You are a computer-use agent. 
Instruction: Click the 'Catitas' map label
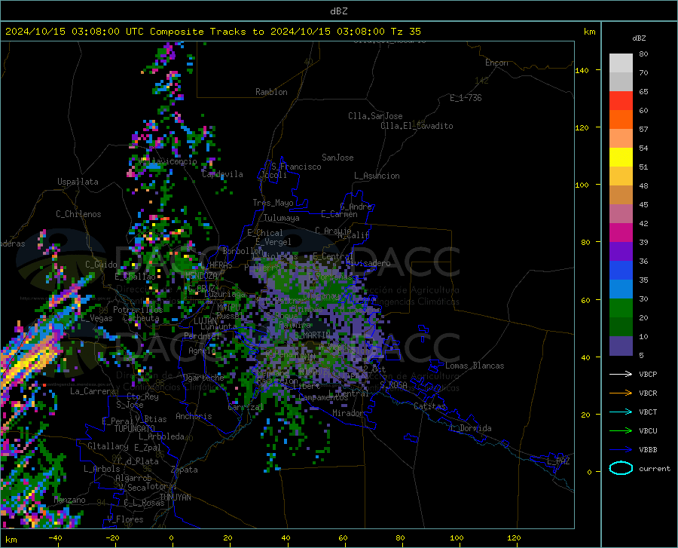[x=430, y=406]
